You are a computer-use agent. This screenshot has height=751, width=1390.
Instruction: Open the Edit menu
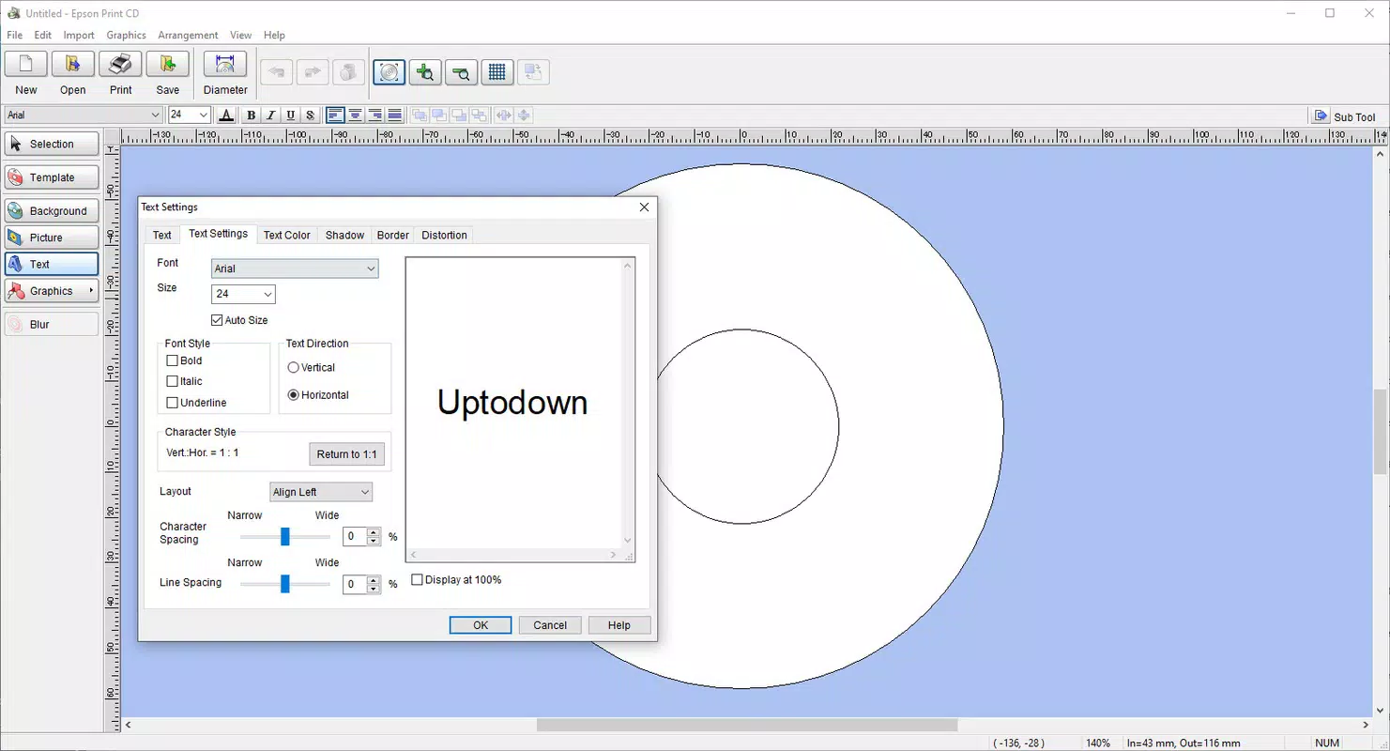click(x=43, y=35)
